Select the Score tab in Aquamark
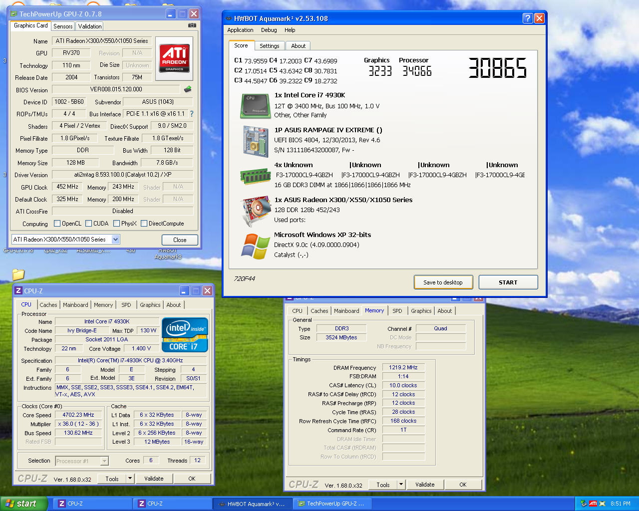The image size is (639, 511). [x=241, y=45]
